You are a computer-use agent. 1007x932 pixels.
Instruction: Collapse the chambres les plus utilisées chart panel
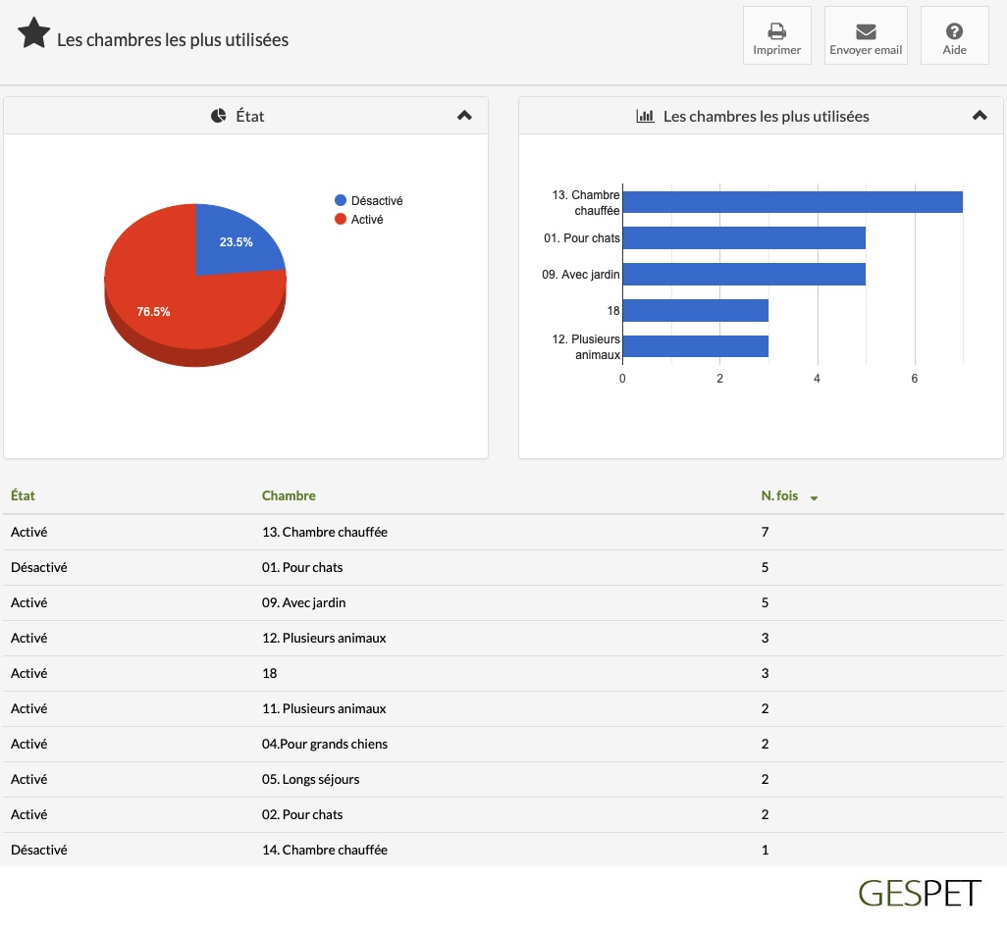980,116
